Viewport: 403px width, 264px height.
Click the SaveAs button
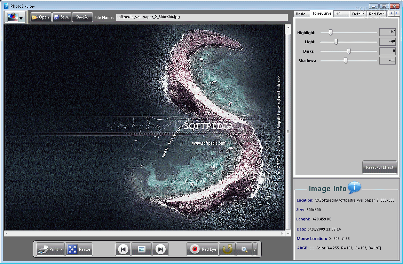coord(82,17)
